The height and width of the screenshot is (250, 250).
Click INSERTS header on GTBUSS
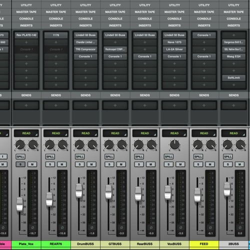point(115,25)
